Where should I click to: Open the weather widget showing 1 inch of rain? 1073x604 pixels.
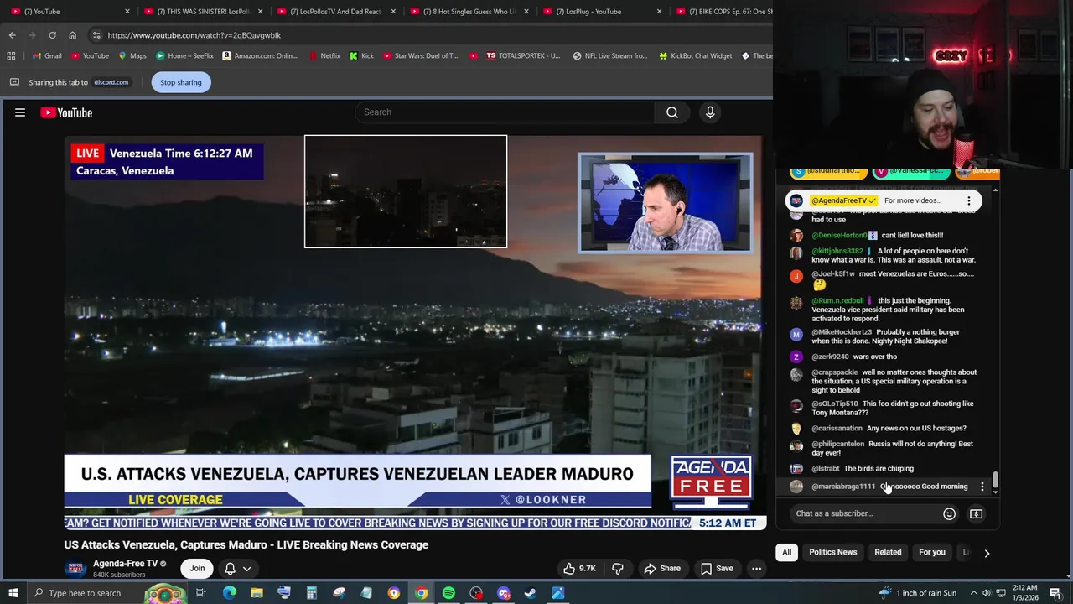916,593
